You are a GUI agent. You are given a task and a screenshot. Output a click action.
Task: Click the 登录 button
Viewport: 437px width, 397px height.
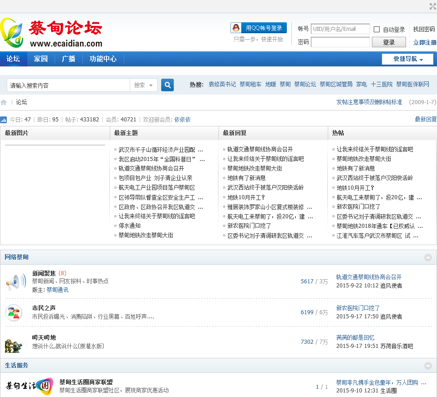click(x=389, y=42)
